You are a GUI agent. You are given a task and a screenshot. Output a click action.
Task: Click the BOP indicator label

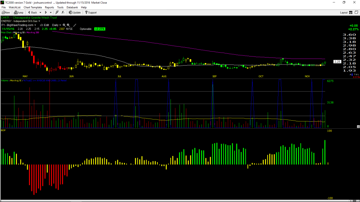[x=3, y=130]
